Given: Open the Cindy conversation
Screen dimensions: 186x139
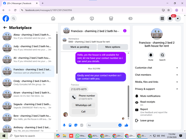Looking at the screenshot, I should pos(28,83).
